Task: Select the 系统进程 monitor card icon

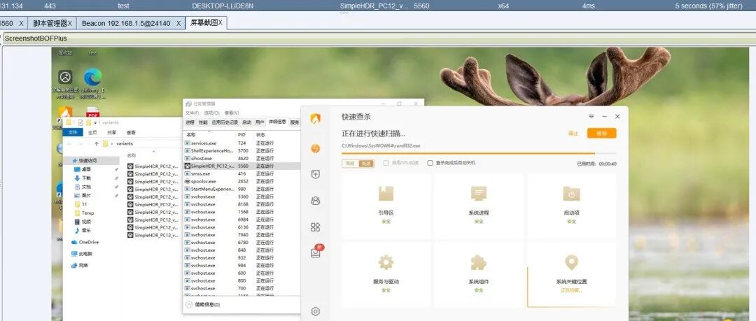Action: tap(478, 193)
